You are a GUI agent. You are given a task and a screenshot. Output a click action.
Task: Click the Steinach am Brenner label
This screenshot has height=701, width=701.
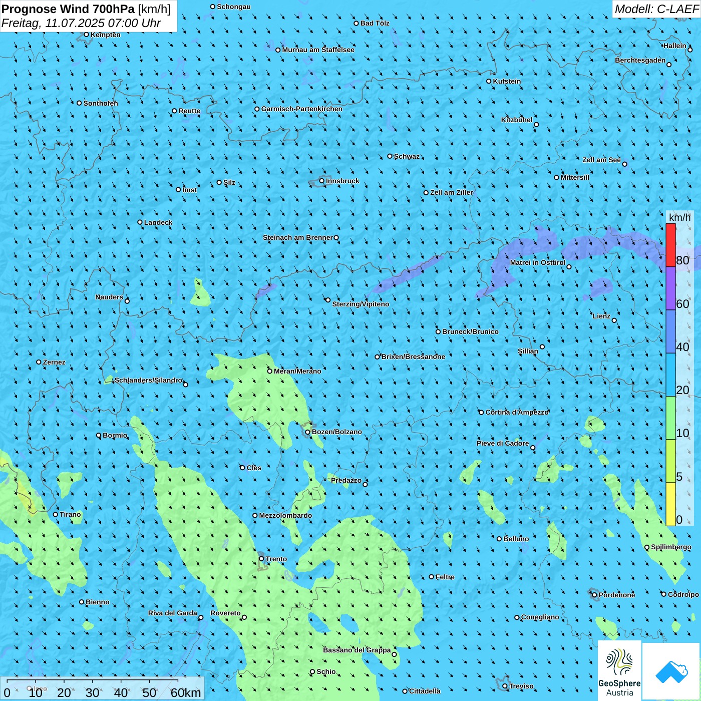(x=297, y=237)
